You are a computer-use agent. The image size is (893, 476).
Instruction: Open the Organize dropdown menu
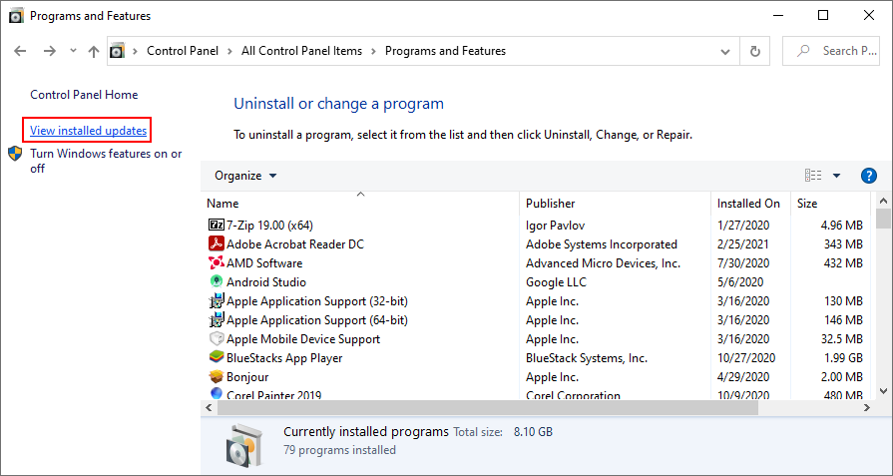click(x=245, y=176)
